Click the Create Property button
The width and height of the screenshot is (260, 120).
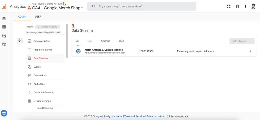[x=47, y=27]
